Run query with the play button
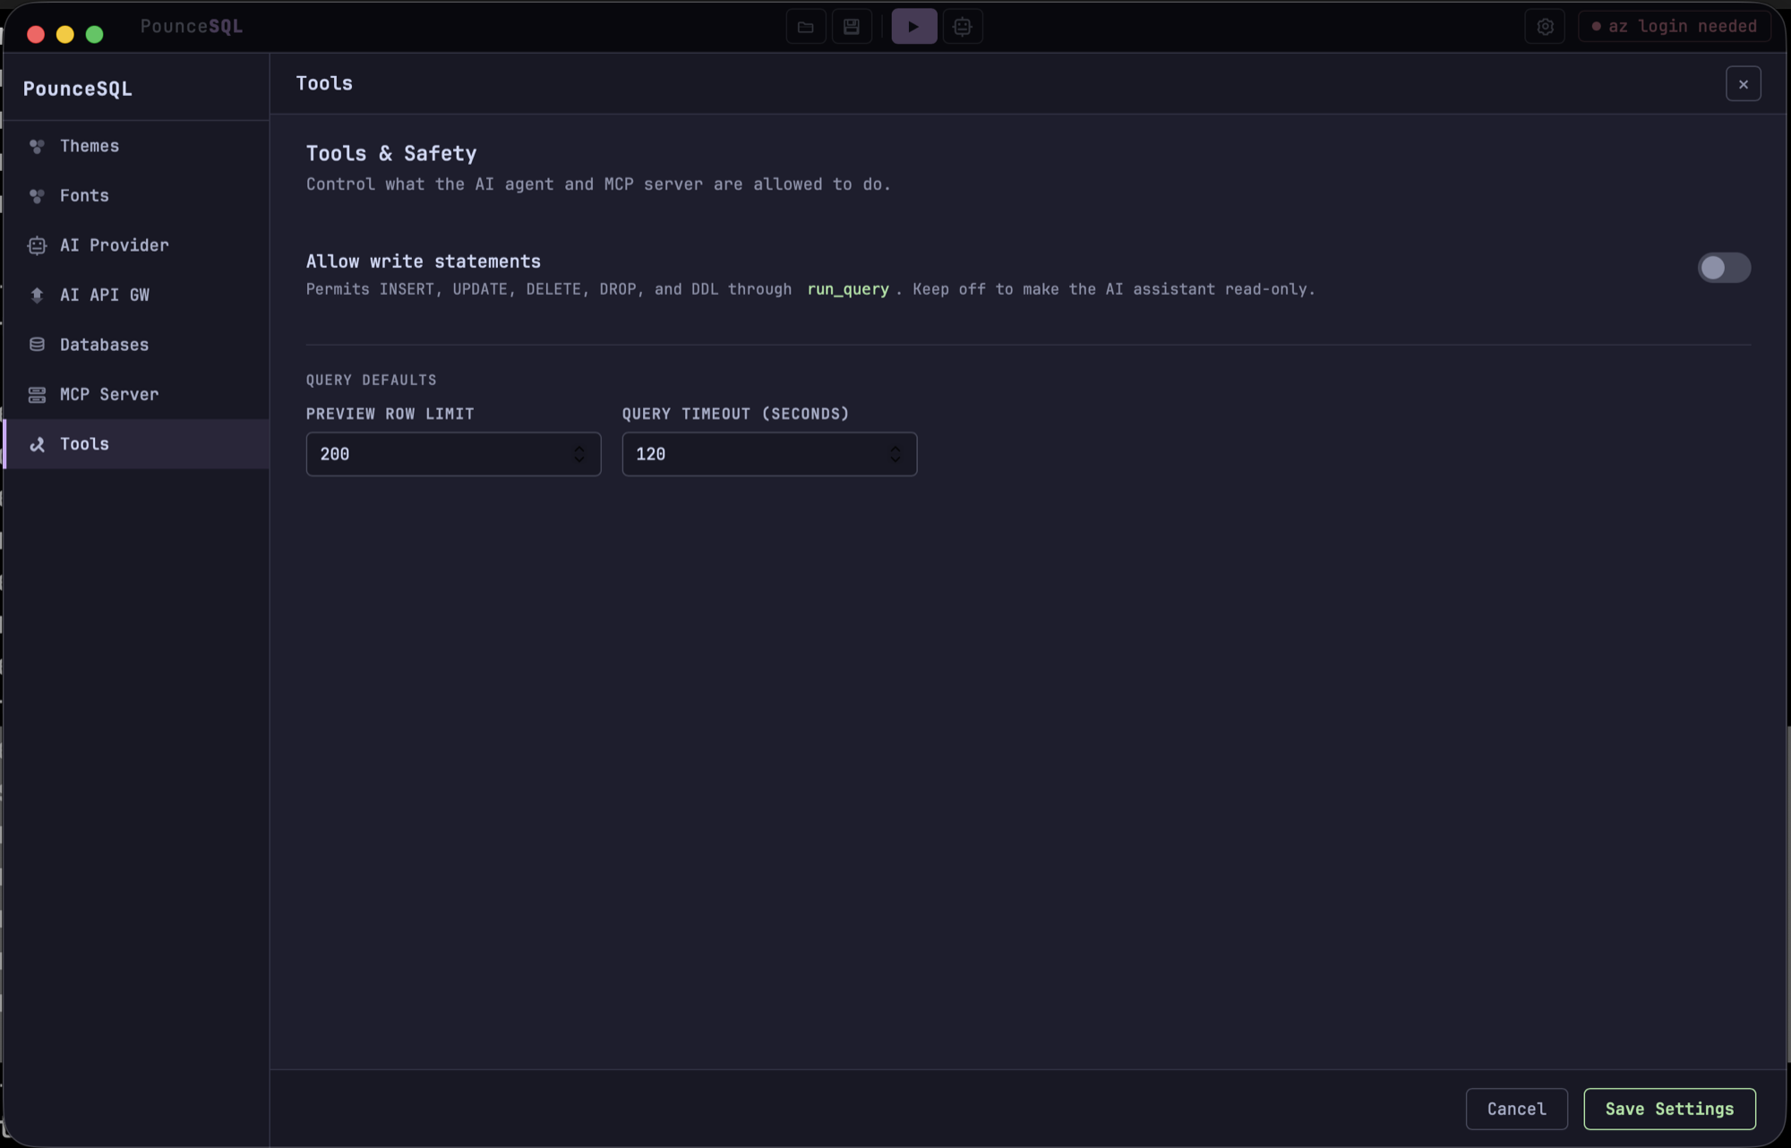Image resolution: width=1791 pixels, height=1148 pixels. [913, 27]
